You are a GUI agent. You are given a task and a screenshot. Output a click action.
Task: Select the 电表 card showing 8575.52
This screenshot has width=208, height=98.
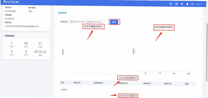click(x=40, y=53)
